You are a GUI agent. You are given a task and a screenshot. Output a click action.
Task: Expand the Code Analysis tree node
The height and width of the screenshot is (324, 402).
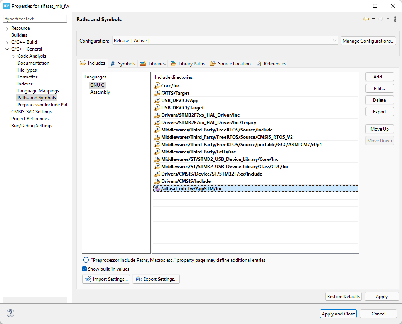coord(14,56)
